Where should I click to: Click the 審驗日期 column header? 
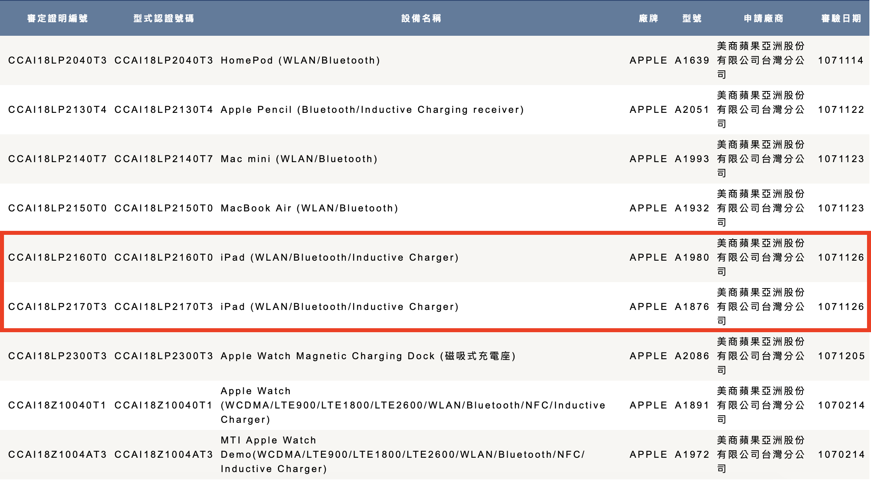(841, 18)
